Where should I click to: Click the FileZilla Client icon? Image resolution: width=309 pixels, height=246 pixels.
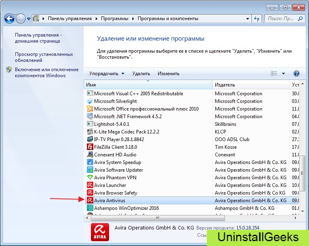coord(90,147)
